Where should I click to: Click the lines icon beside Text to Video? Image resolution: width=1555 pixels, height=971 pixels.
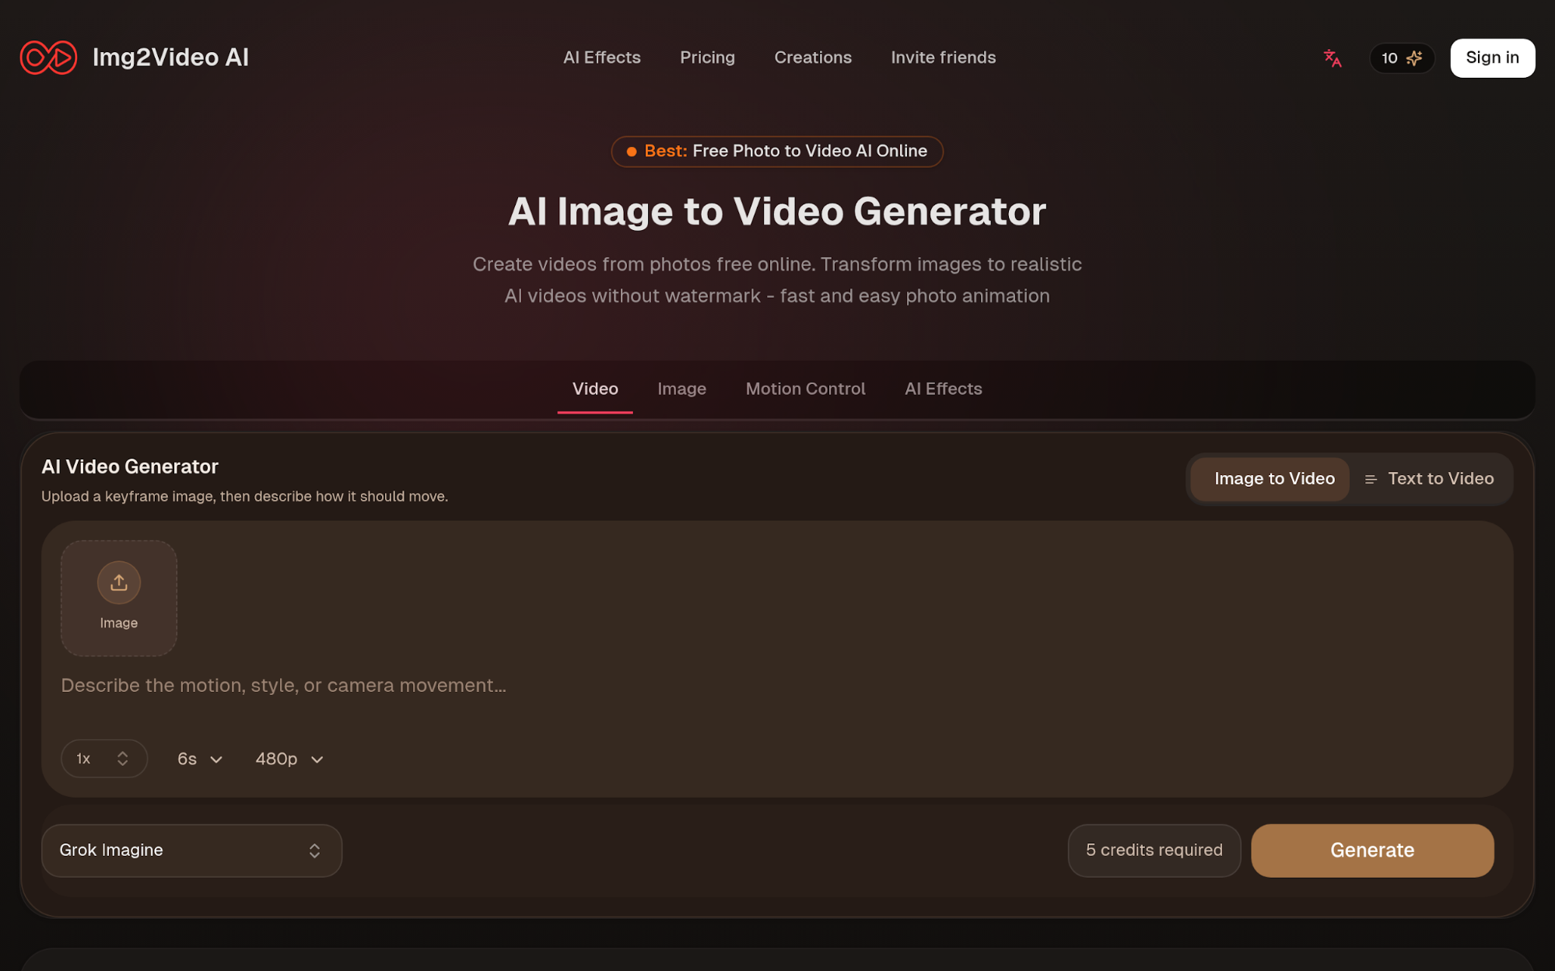click(x=1371, y=480)
